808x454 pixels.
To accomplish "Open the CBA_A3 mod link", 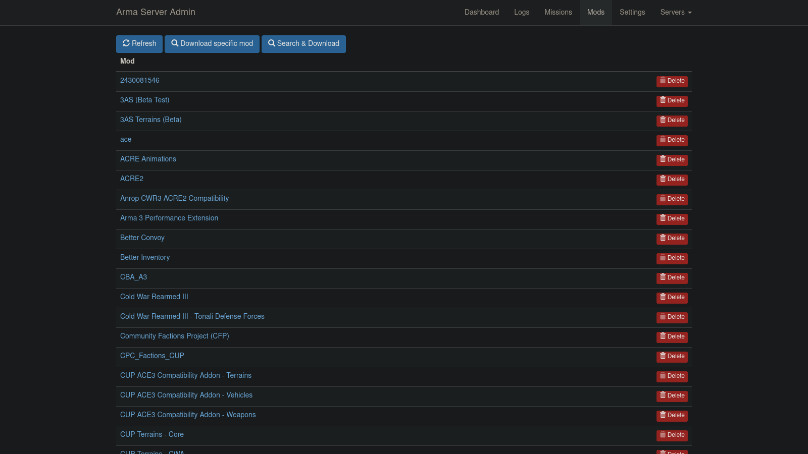I will [x=134, y=277].
